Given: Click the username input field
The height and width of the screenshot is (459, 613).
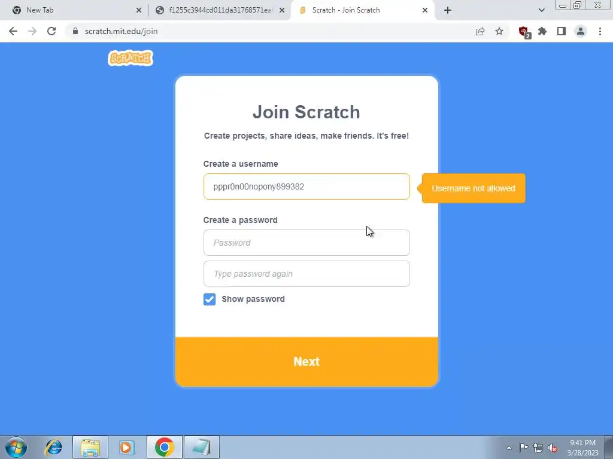Looking at the screenshot, I should point(306,186).
